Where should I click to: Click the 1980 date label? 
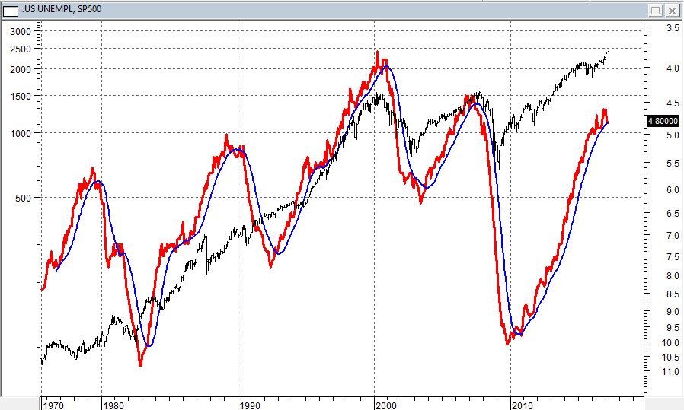click(113, 405)
